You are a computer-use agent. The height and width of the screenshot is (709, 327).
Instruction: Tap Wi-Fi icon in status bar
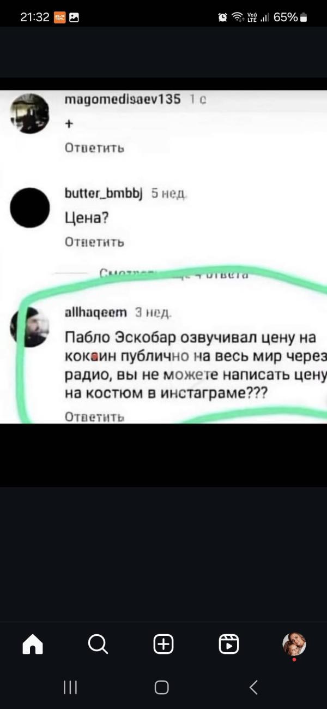[x=237, y=17]
